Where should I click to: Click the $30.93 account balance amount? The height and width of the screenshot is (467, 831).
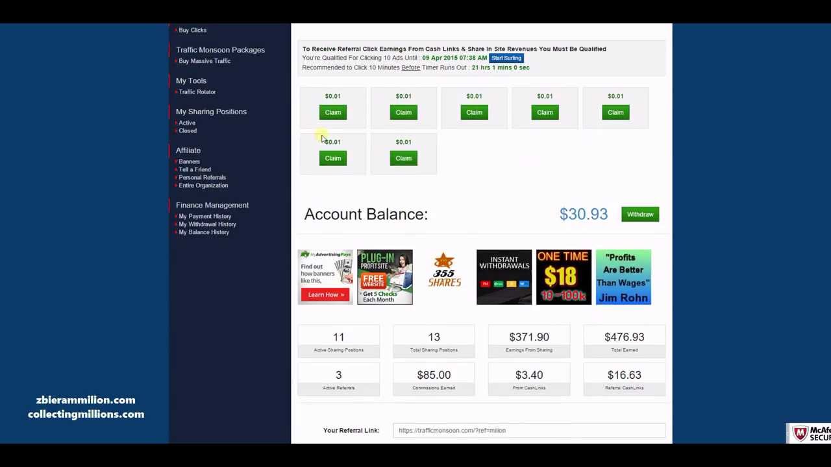[x=584, y=214]
